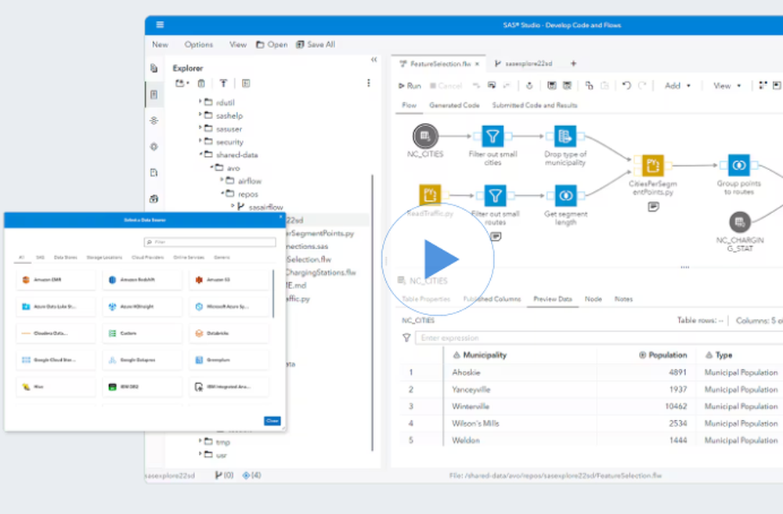Select the Notes tab in bottom panel

coord(624,299)
